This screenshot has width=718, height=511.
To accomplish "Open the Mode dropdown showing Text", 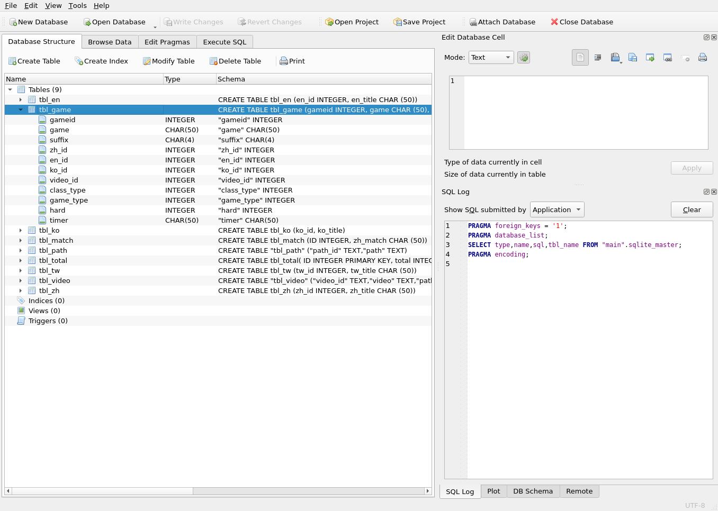I will (491, 58).
